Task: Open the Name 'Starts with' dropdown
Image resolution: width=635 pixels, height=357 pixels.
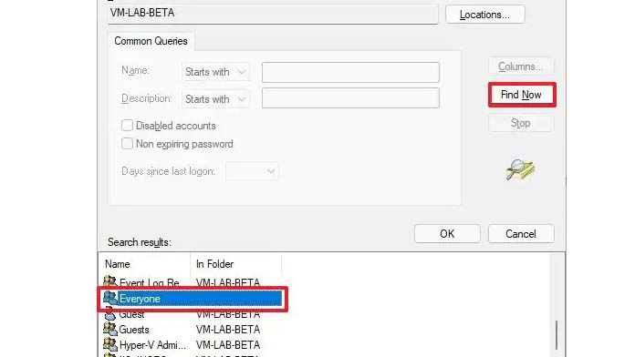Action: pos(215,72)
